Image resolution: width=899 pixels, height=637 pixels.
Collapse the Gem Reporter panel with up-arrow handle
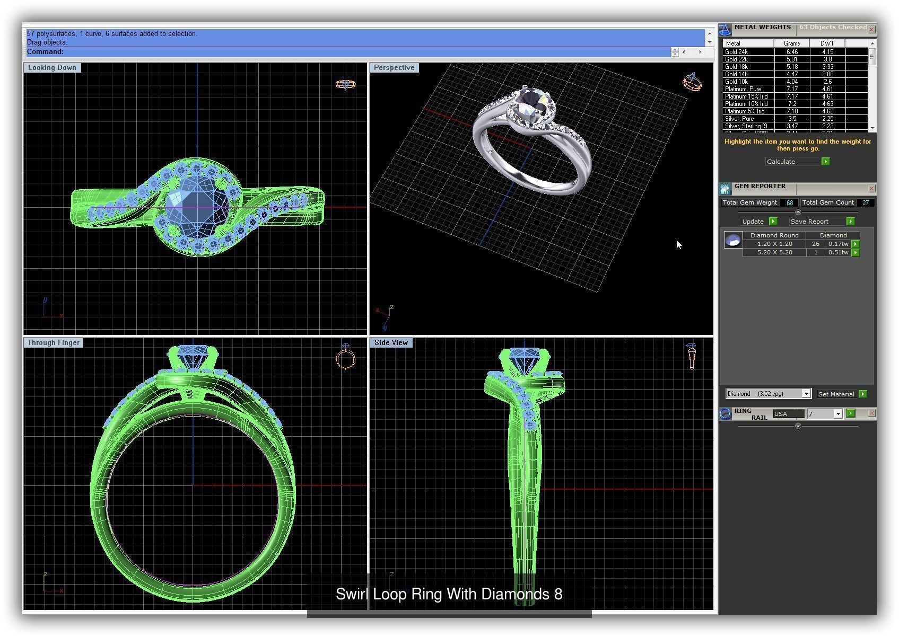tap(798, 213)
